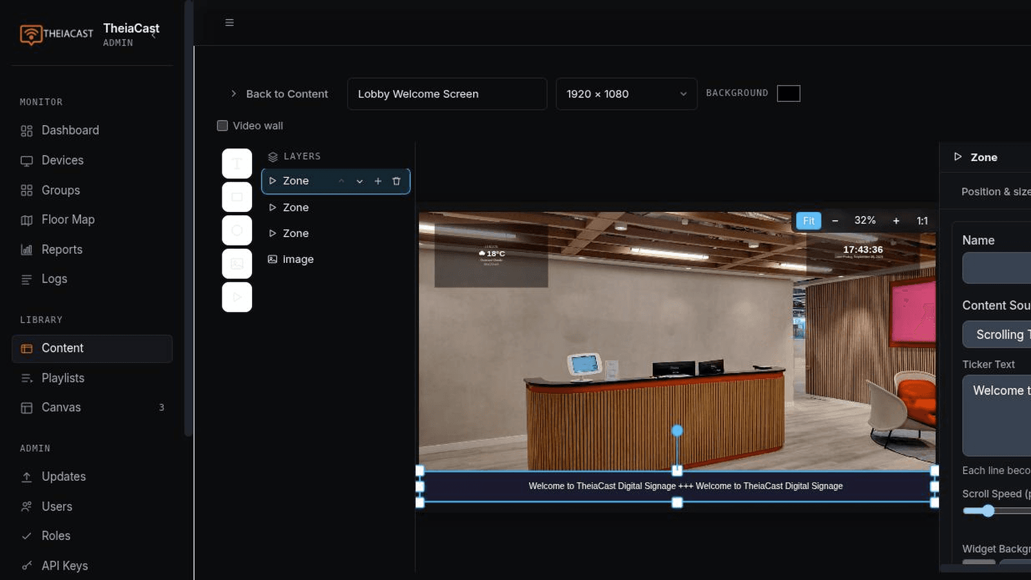Click the 1:1 zoom button
1031x580 pixels.
(922, 221)
